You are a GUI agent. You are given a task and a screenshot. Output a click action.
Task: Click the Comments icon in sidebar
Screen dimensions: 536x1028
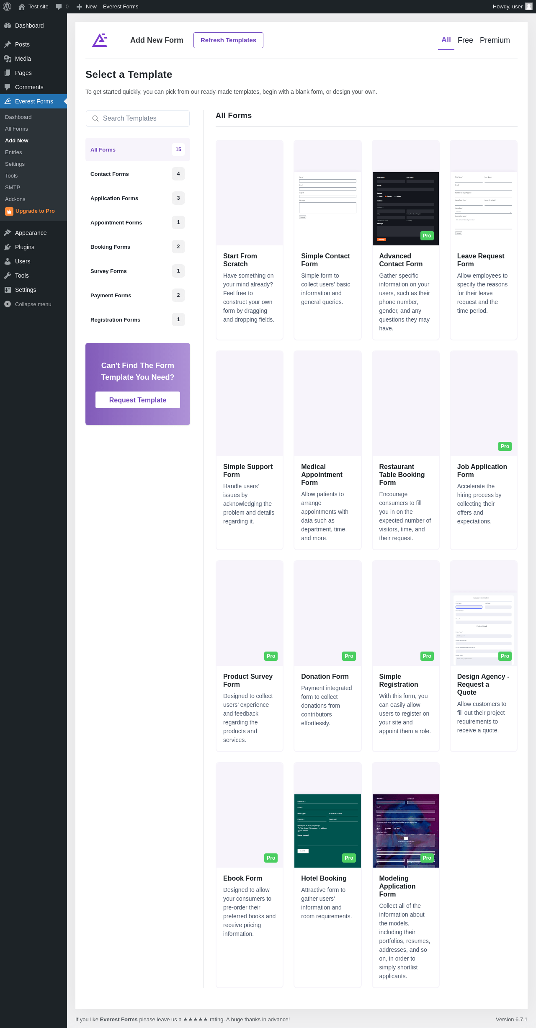click(x=8, y=87)
